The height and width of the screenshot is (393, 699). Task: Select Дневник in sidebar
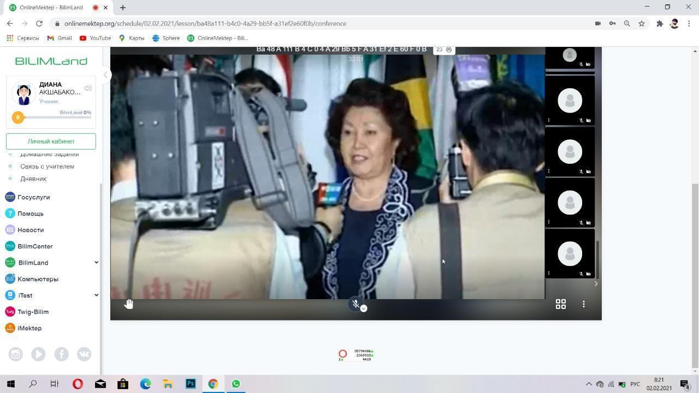33,178
